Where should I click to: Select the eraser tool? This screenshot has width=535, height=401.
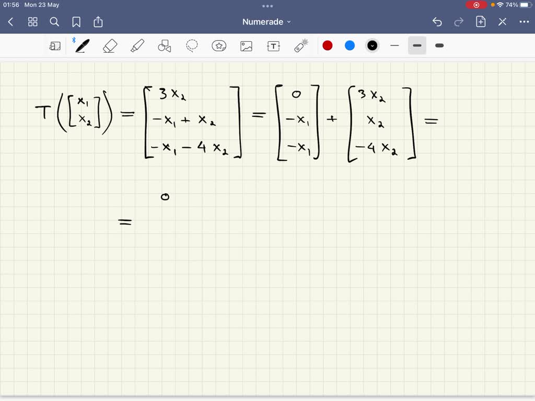[x=110, y=45]
